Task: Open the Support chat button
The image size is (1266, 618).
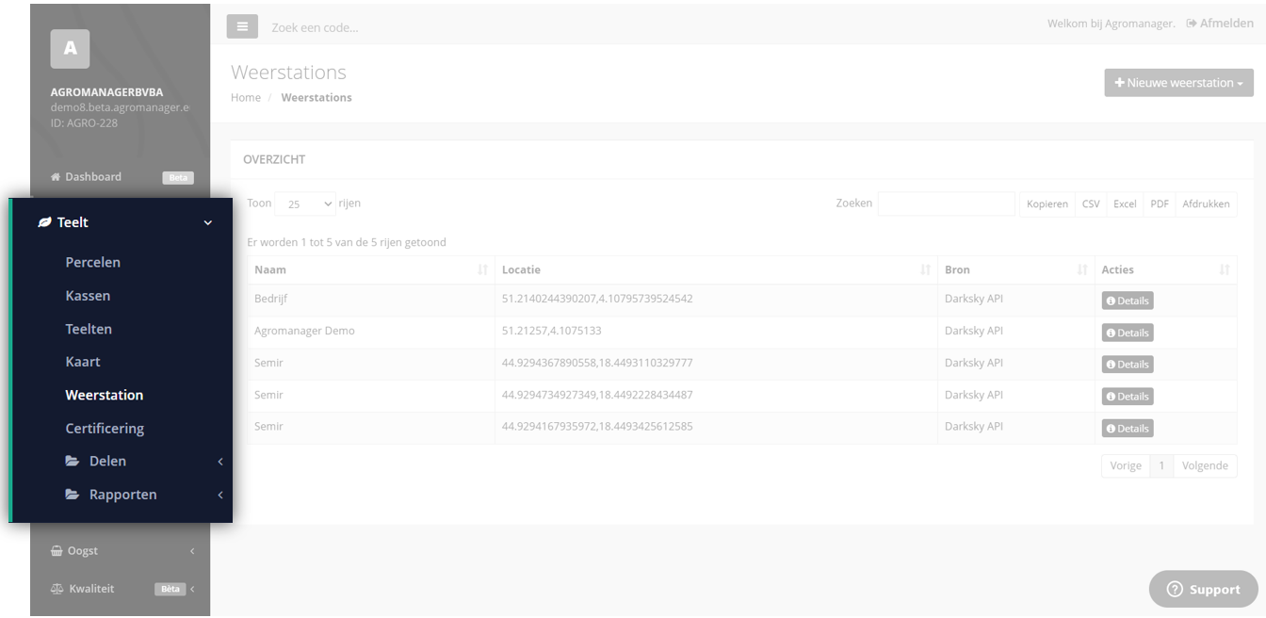Action: point(1203,589)
